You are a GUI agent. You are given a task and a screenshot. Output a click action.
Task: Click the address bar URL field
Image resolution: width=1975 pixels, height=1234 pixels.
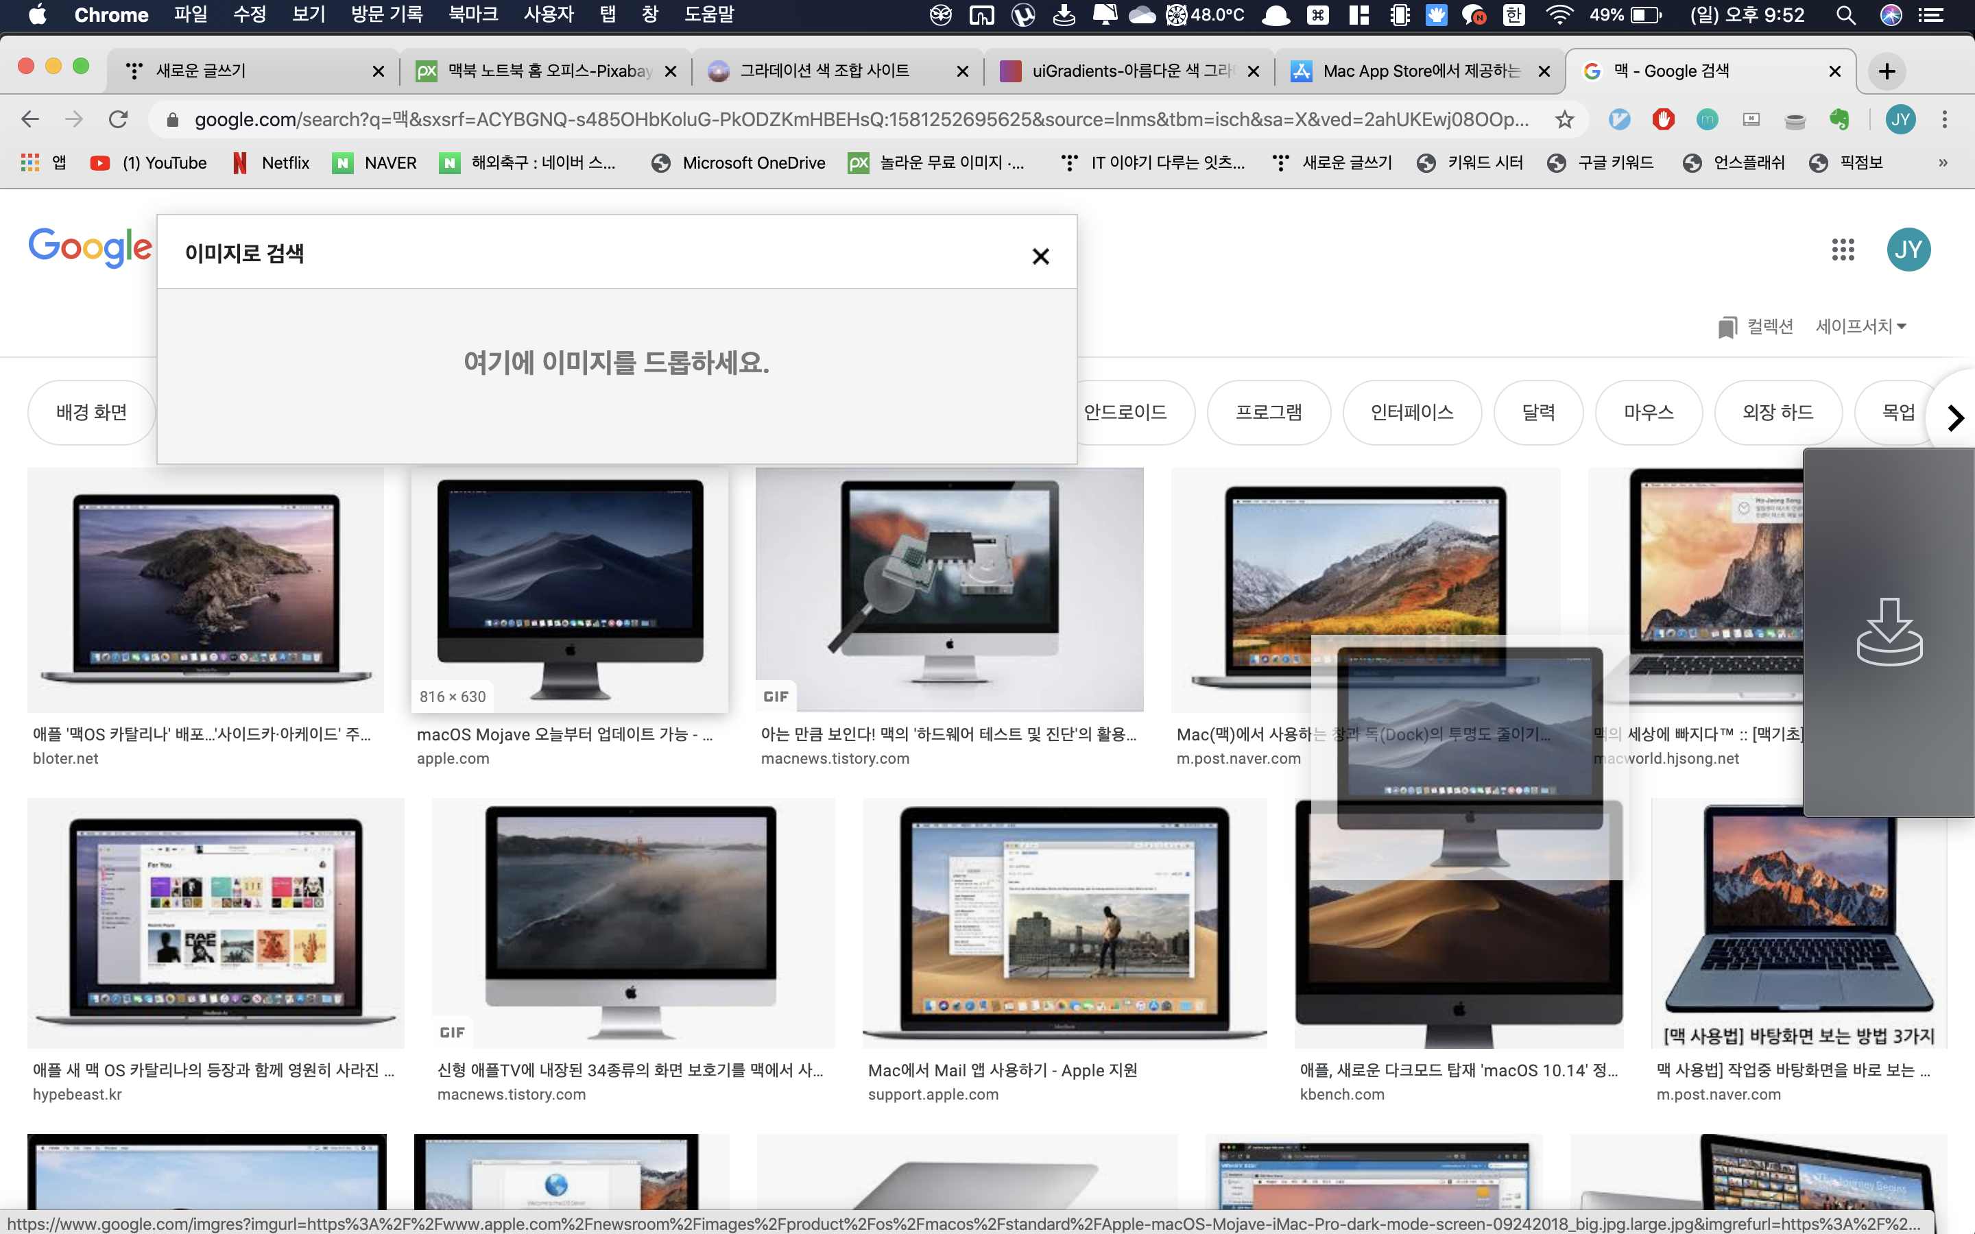(x=857, y=120)
